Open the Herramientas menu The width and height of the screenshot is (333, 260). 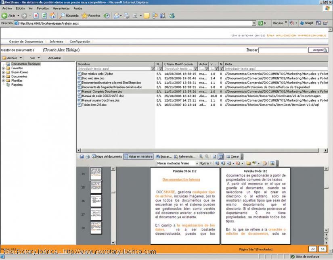pyautogui.click(x=61, y=8)
